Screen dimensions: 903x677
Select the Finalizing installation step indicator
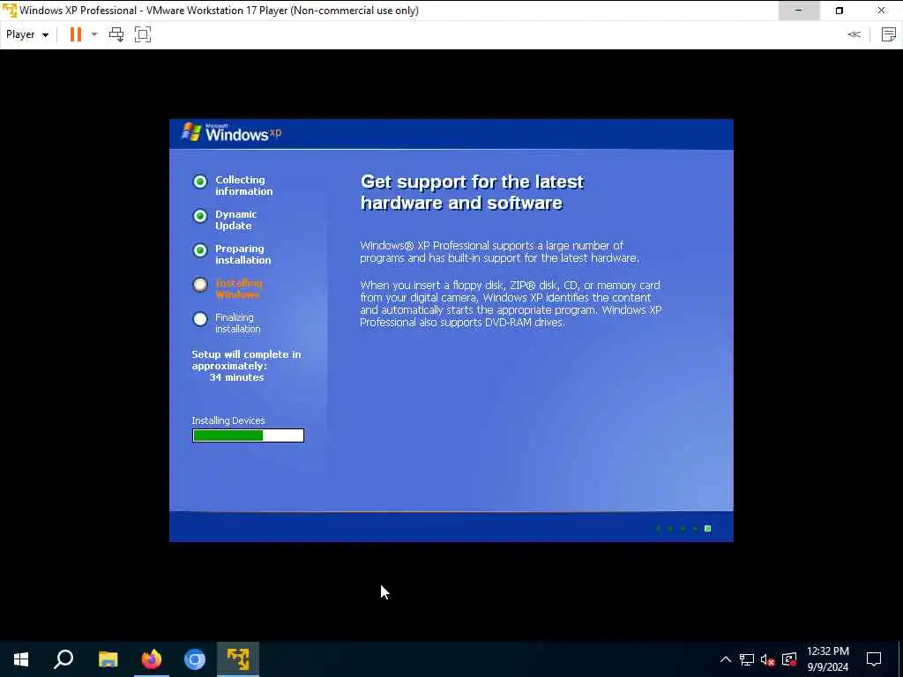200,319
